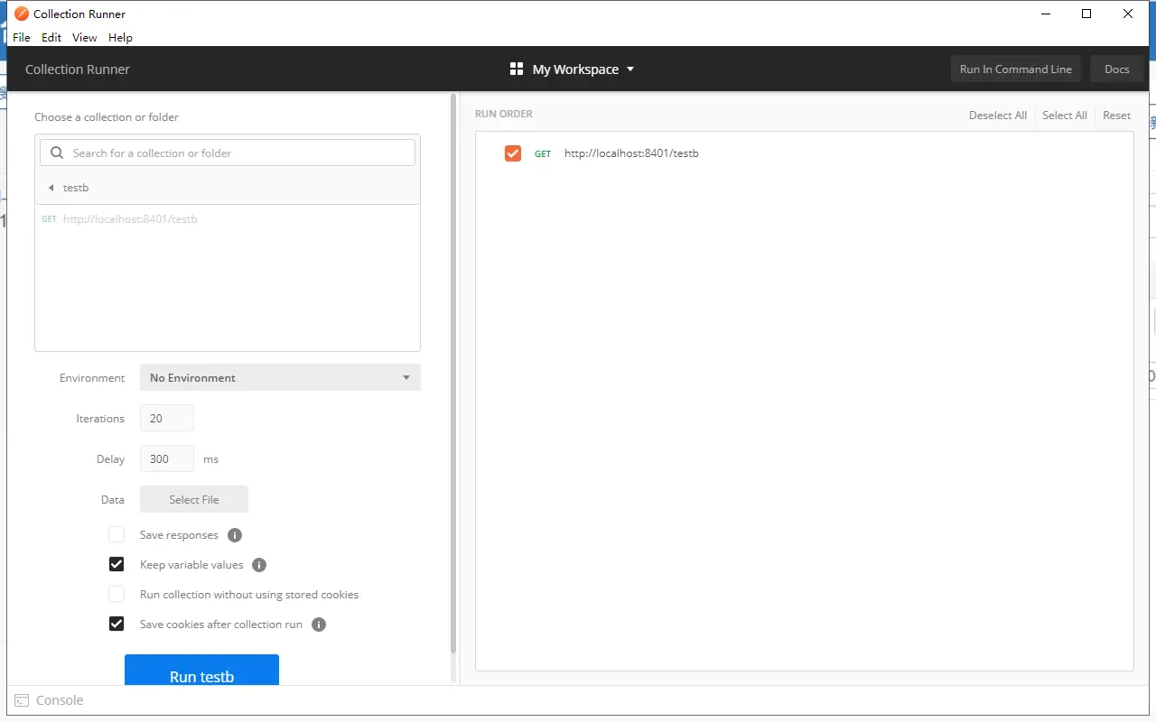Maximize the Collection Runner window
Screen dimensions: 1156x722
tap(1086, 14)
